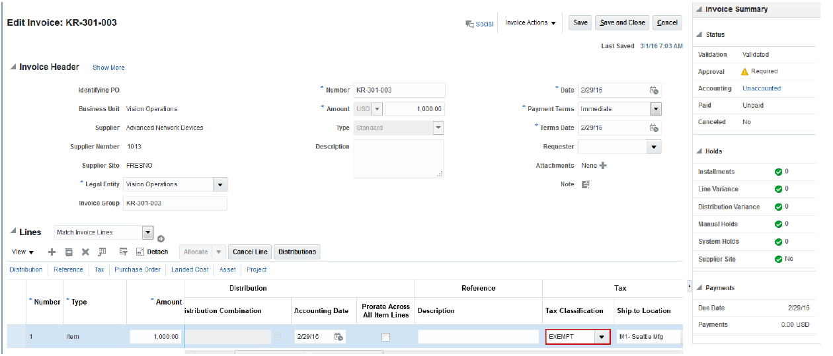833x356 pixels.
Task: Collapse the Lines section
Action: tap(13, 231)
